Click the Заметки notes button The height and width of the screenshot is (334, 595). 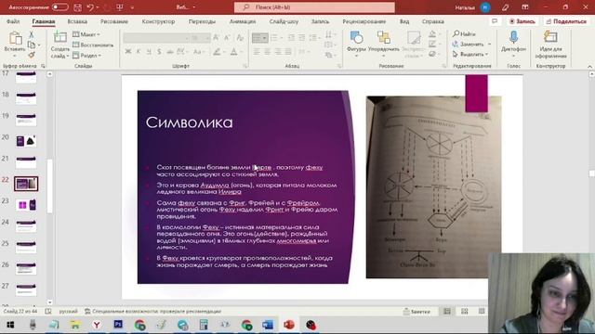pos(416,312)
